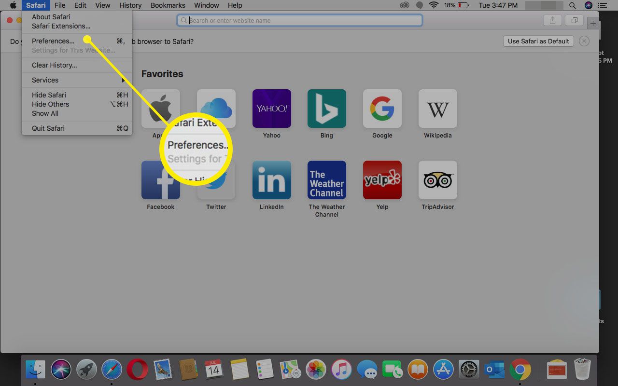Open the File menu
618x386 pixels.
tap(60, 5)
